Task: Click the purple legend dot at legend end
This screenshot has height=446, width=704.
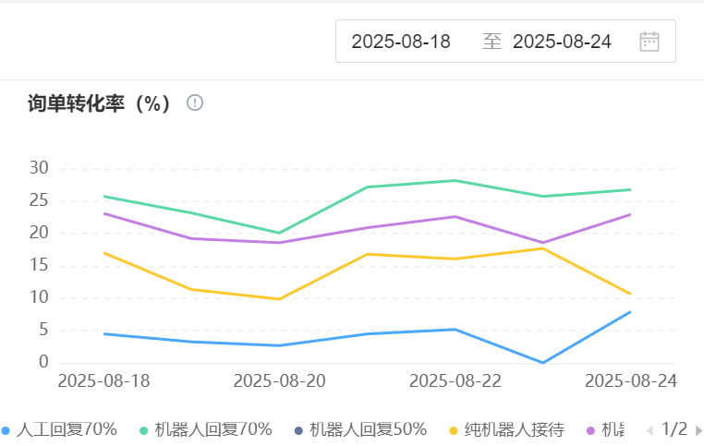Action: point(590,430)
